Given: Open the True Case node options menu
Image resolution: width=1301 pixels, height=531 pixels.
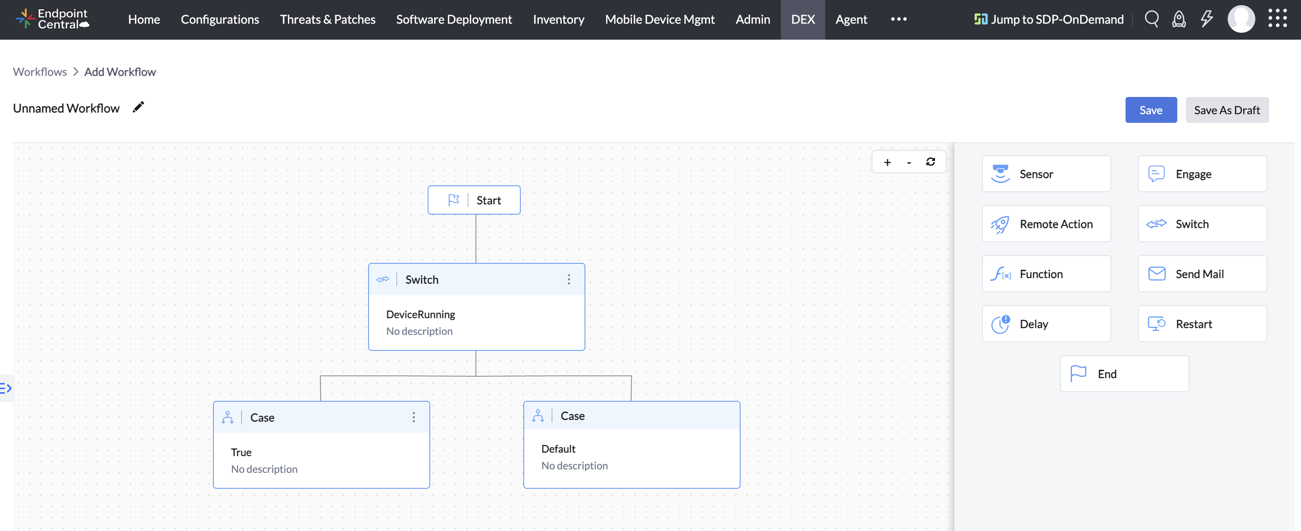Looking at the screenshot, I should coord(414,417).
